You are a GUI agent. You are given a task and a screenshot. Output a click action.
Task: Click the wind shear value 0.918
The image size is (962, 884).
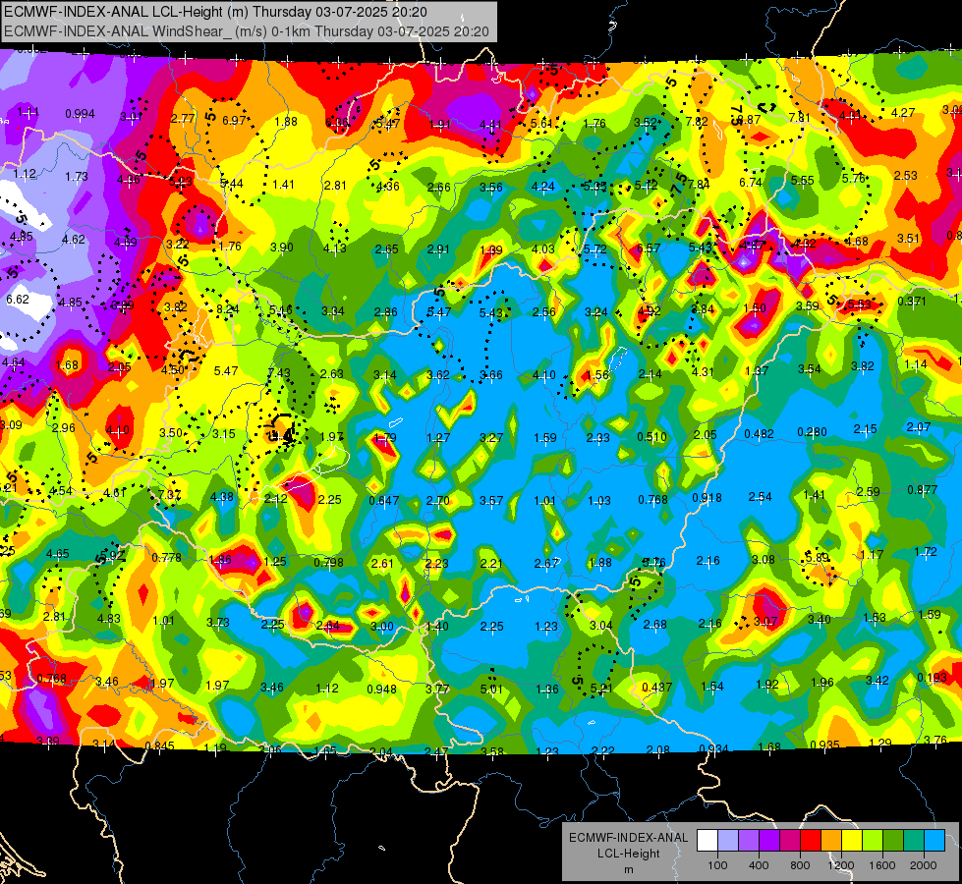[707, 498]
